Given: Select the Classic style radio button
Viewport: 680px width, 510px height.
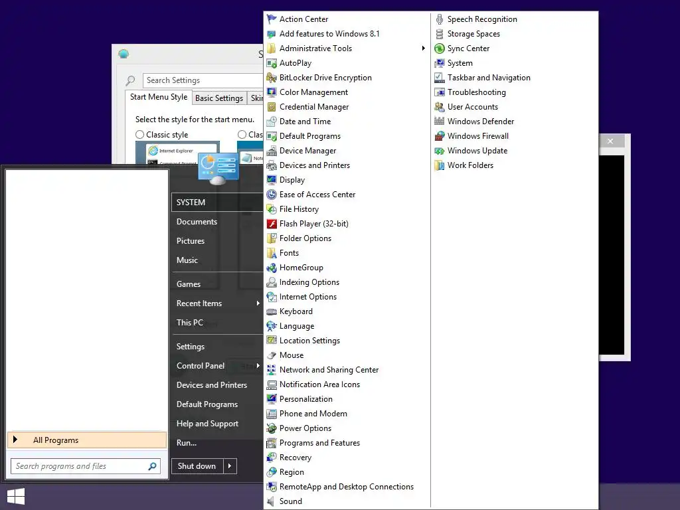Looking at the screenshot, I should point(139,134).
